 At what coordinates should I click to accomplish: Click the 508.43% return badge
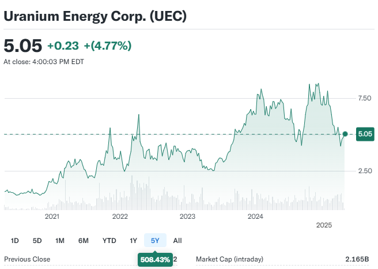click(x=155, y=260)
